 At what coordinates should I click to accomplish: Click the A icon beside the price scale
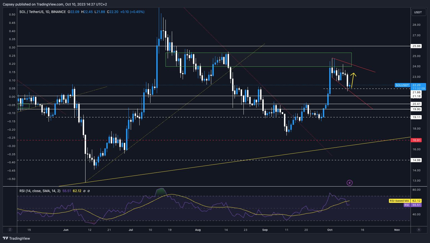419,230
